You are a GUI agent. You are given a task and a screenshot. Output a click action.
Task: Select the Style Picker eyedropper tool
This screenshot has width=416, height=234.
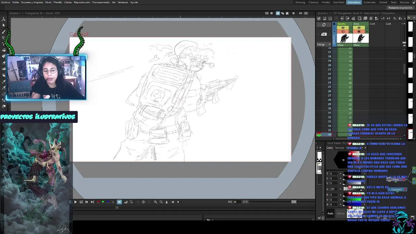(4, 81)
